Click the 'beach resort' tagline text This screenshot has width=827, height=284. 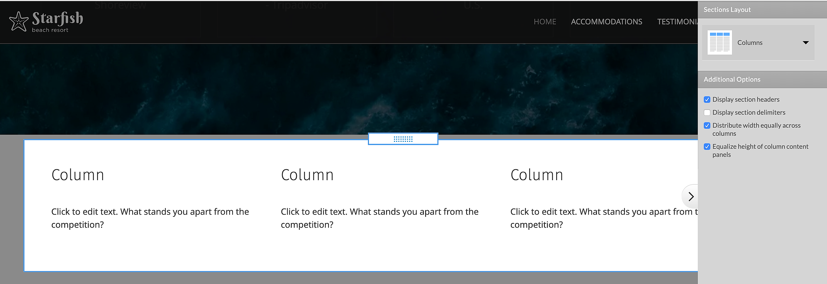50,30
